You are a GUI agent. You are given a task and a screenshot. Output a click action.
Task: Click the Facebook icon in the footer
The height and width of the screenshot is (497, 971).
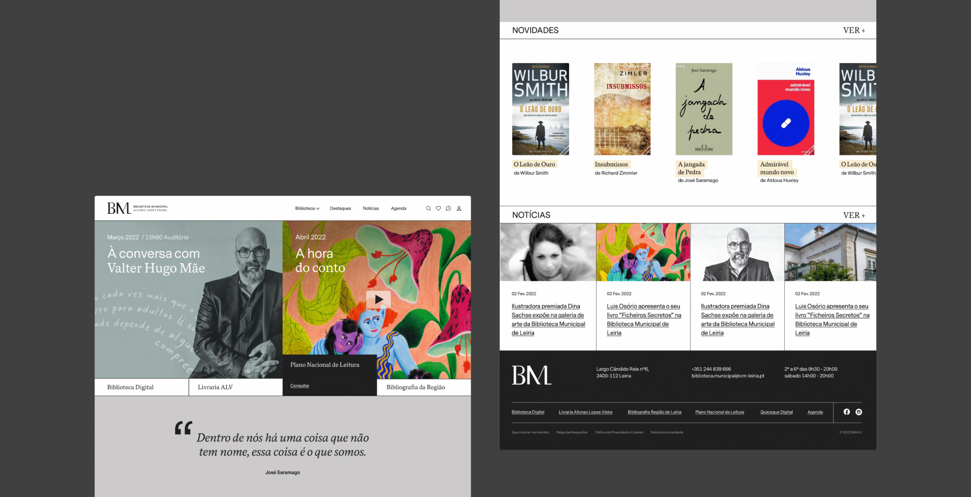click(x=847, y=412)
